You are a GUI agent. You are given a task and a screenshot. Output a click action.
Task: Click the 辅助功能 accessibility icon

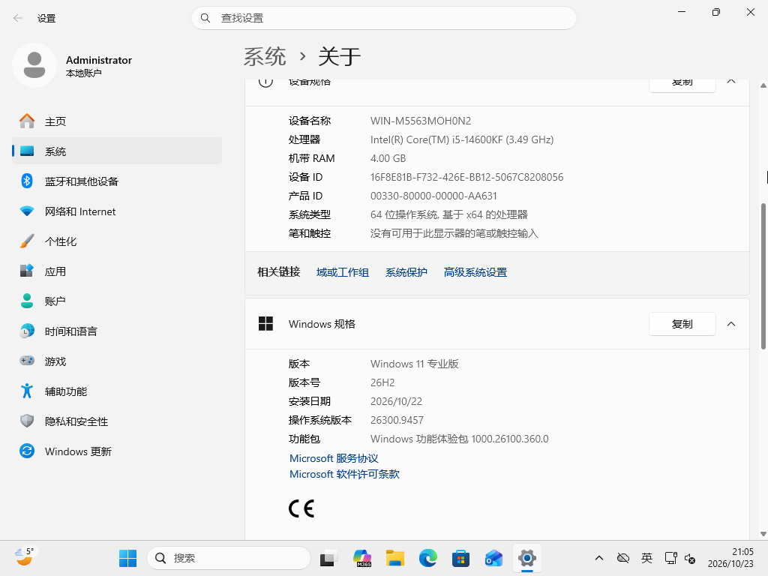tap(27, 391)
